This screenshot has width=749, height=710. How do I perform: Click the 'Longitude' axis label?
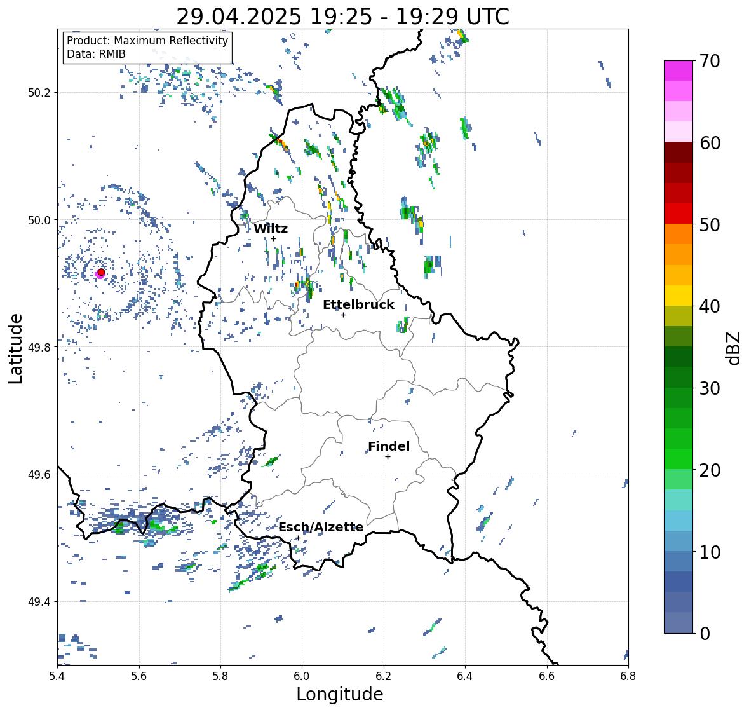click(x=340, y=693)
